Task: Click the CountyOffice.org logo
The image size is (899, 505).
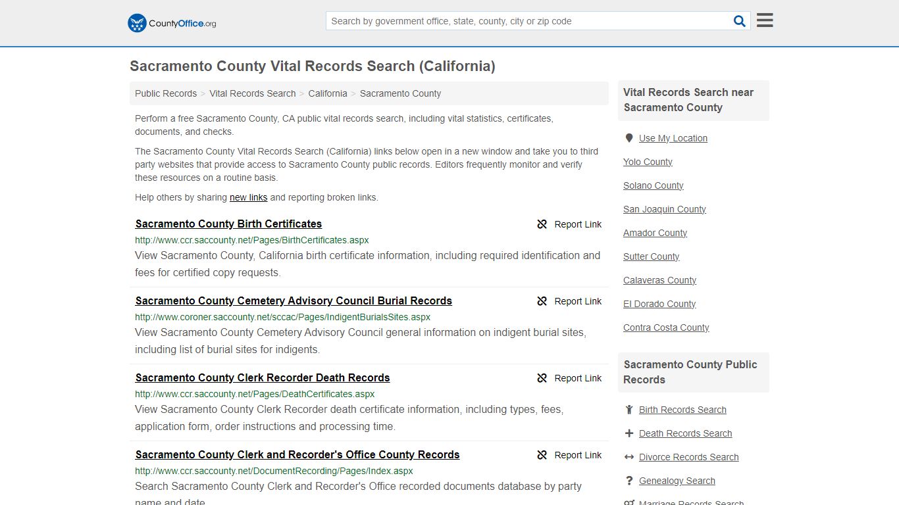Action: click(172, 23)
